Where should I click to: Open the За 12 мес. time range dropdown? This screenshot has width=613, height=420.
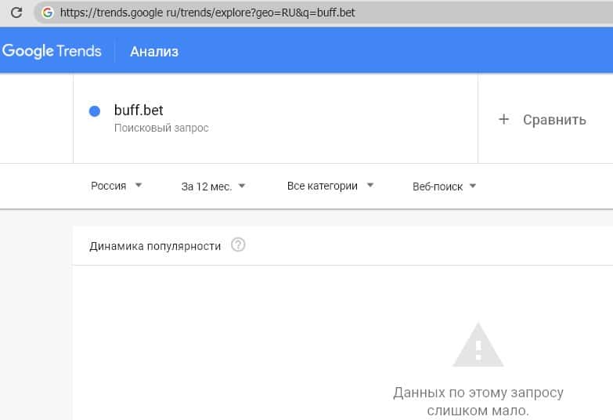click(213, 186)
